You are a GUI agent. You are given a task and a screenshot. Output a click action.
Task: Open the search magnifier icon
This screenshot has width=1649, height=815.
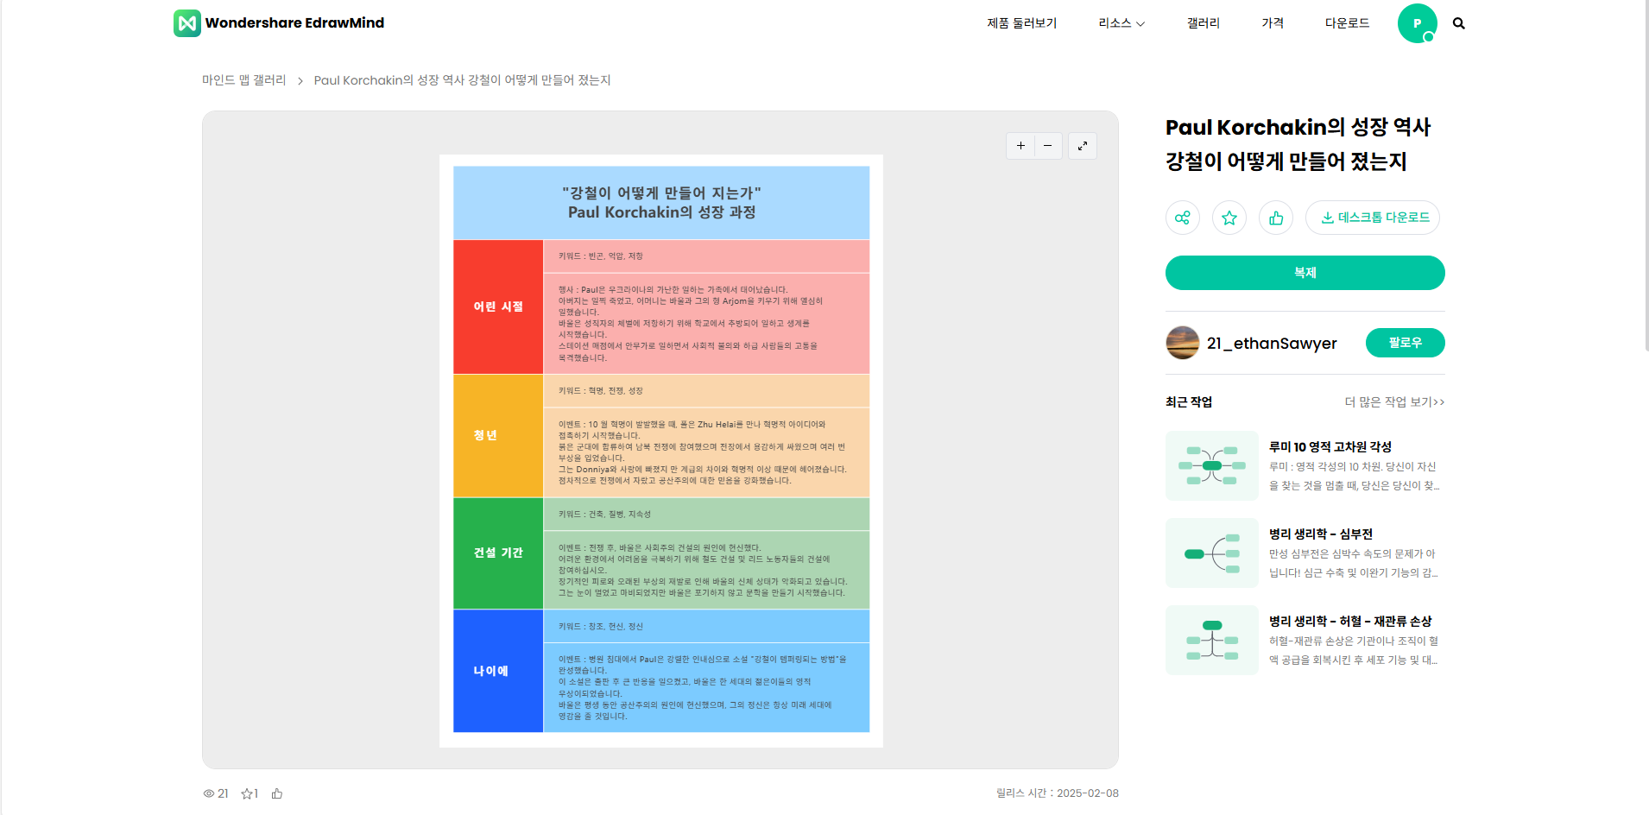click(1458, 23)
